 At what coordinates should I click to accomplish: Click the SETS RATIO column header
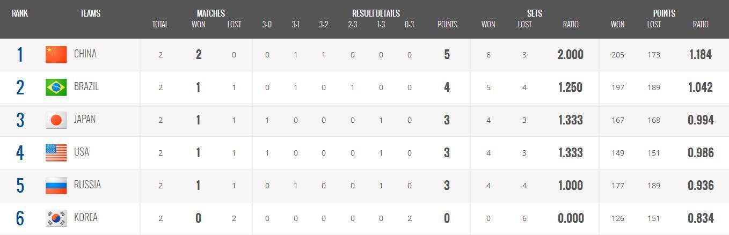click(x=570, y=24)
